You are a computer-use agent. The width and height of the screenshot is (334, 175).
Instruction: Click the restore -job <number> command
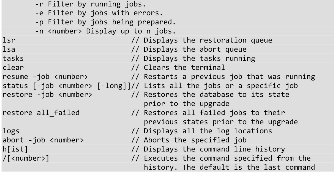(x=47, y=95)
